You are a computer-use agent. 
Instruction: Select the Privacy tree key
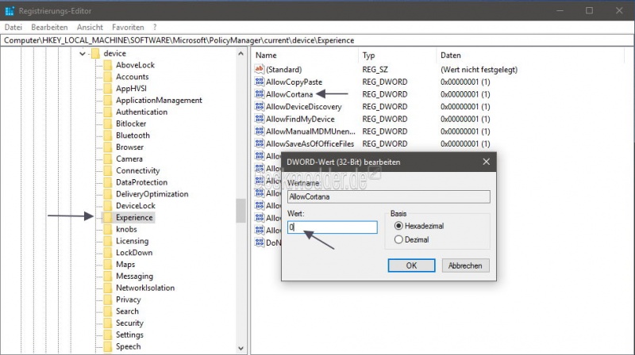tap(128, 300)
